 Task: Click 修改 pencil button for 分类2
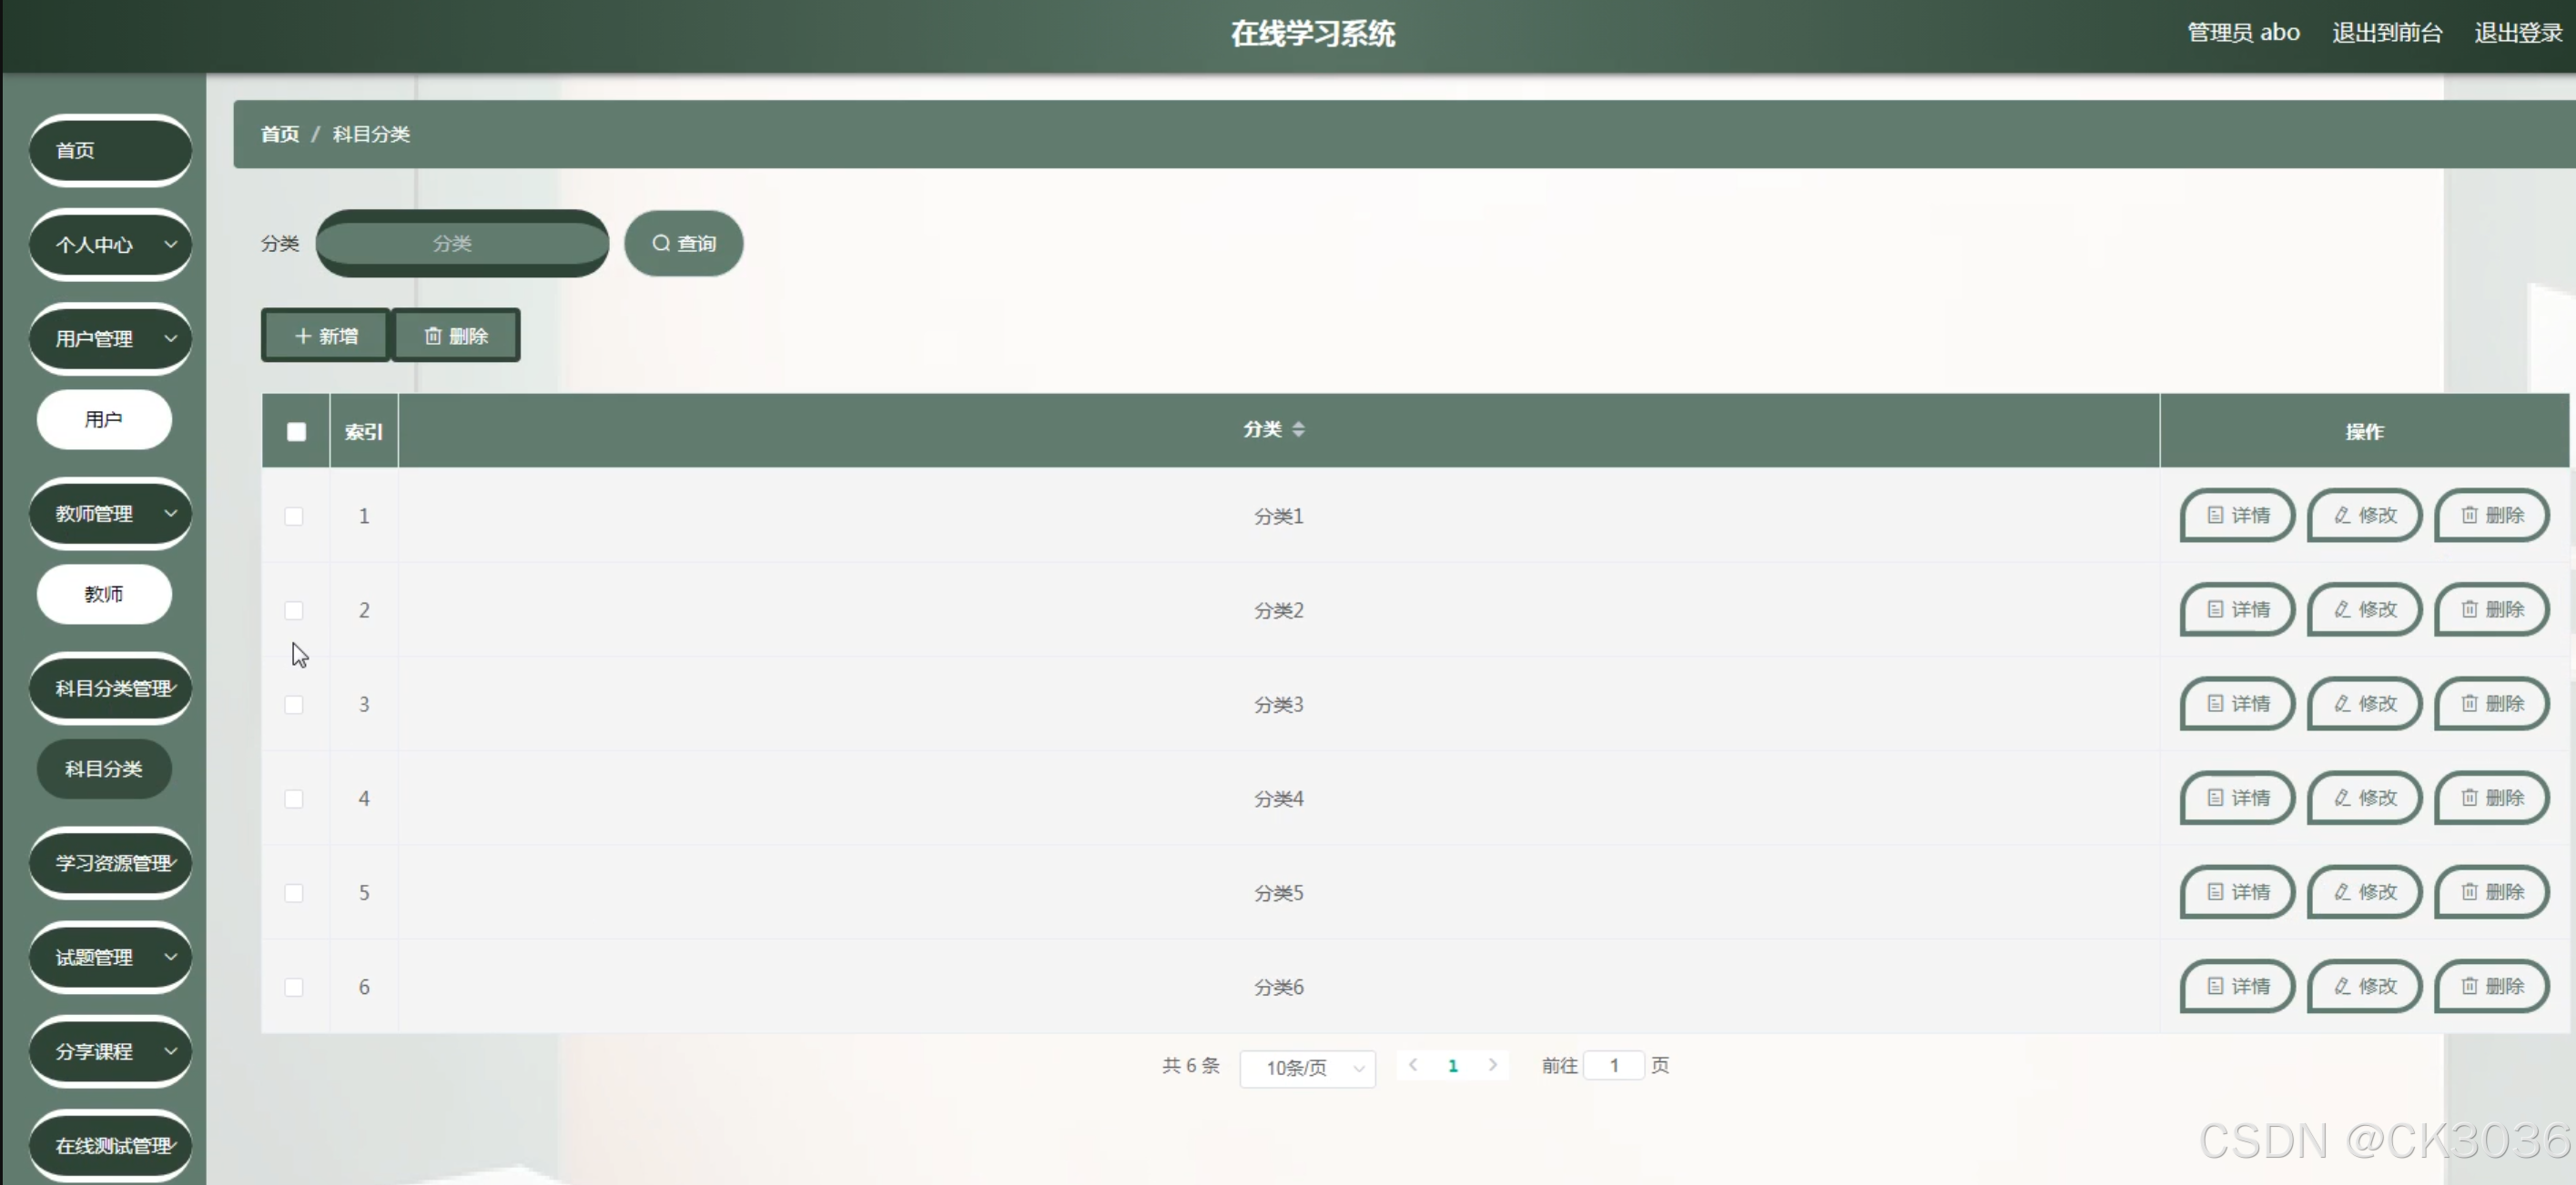[2364, 609]
